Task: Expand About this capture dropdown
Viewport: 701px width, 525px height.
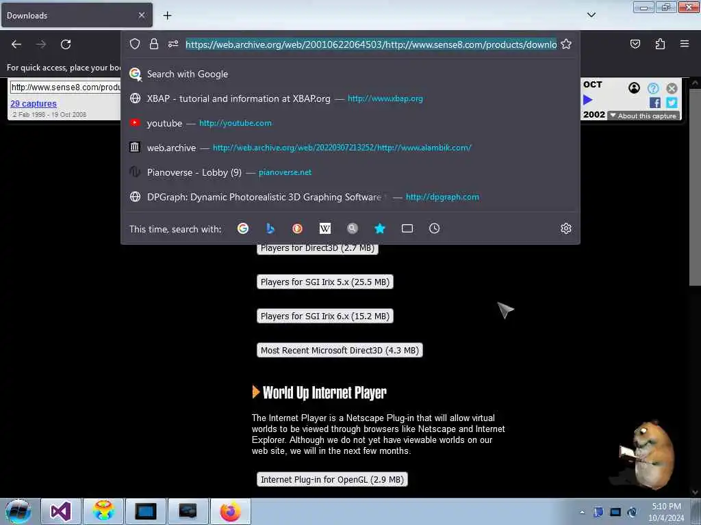Action: click(x=643, y=116)
